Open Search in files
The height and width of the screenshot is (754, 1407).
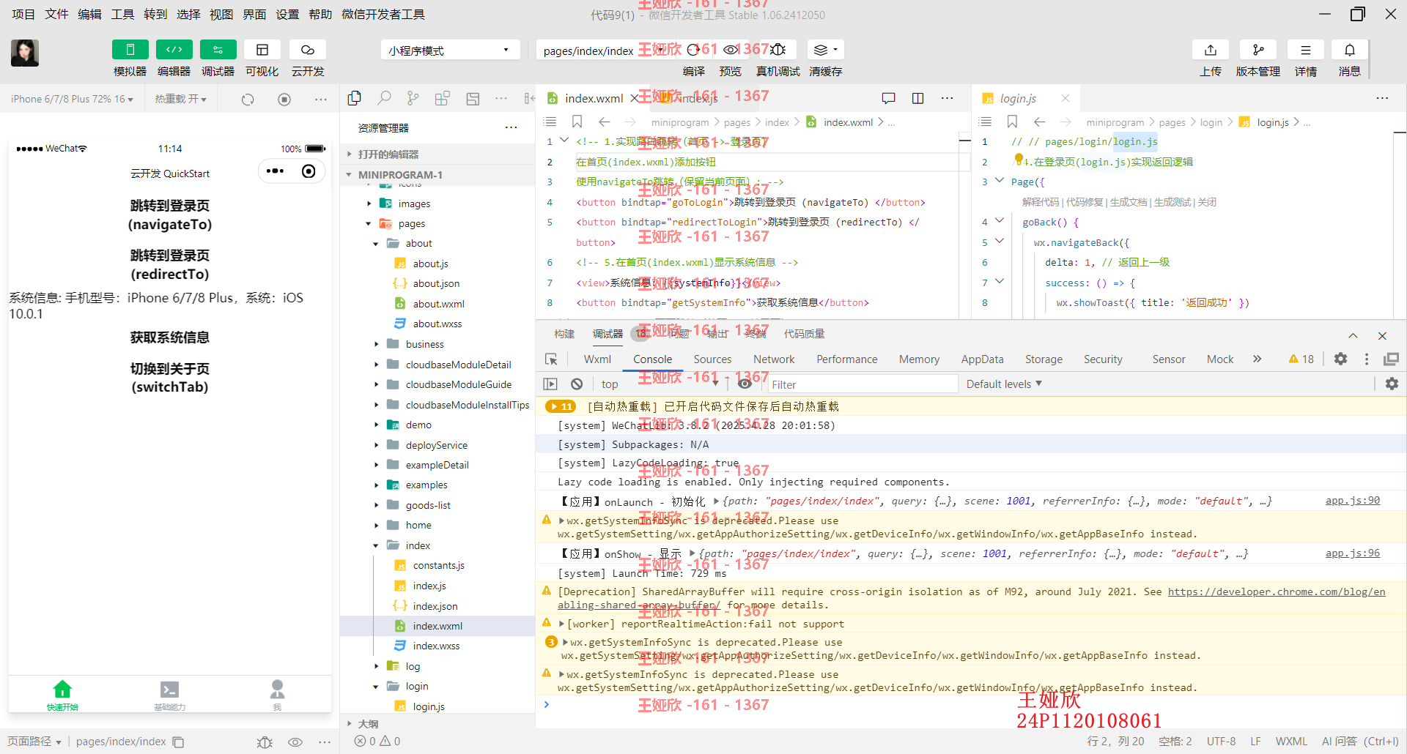(384, 98)
